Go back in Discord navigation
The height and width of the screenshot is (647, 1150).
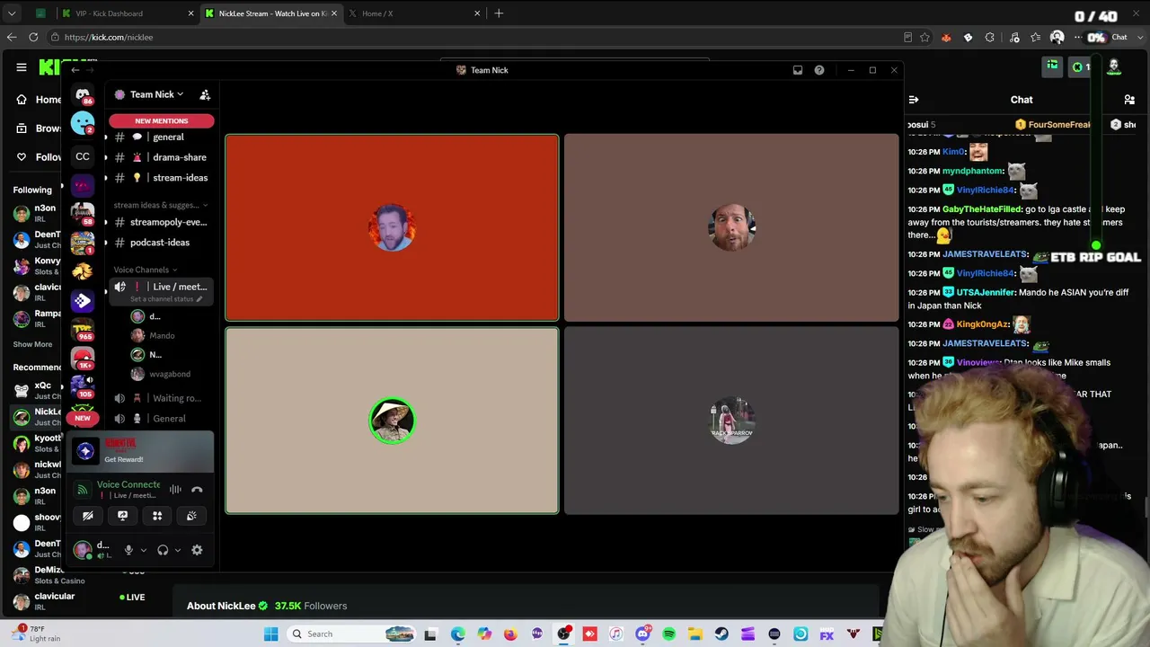tap(75, 70)
